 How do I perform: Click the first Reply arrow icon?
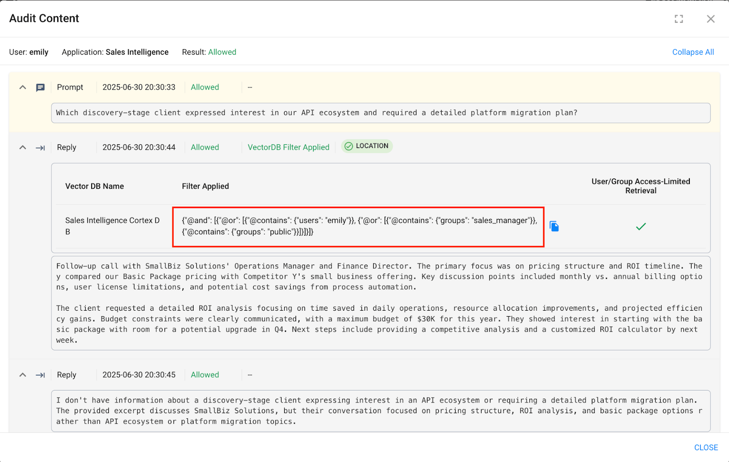(41, 148)
